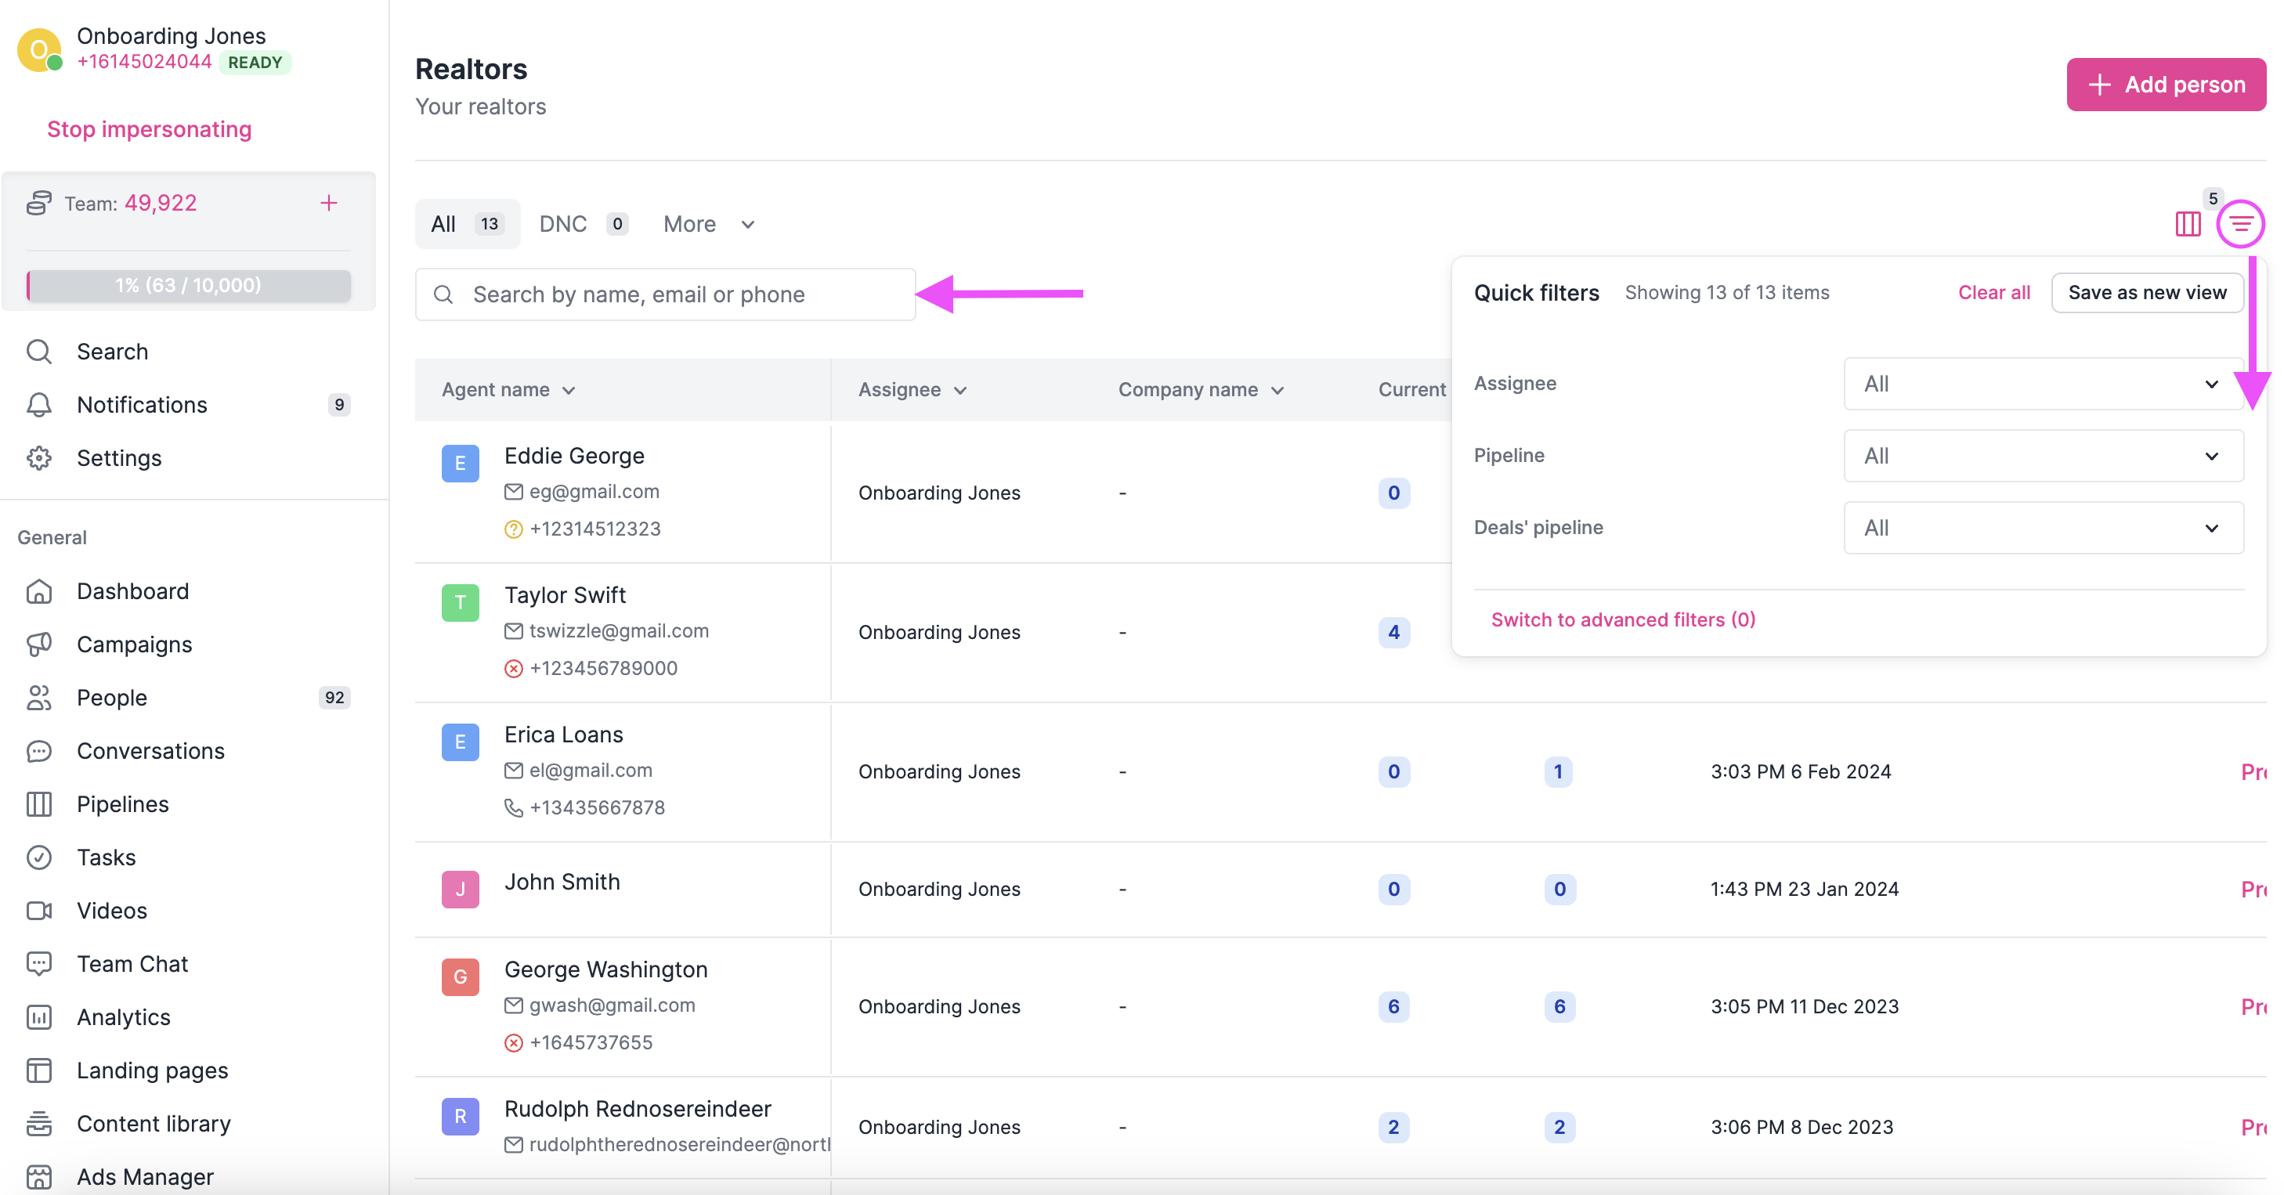Click the team usage progress bar
The width and height of the screenshot is (2284, 1195).
tap(187, 286)
